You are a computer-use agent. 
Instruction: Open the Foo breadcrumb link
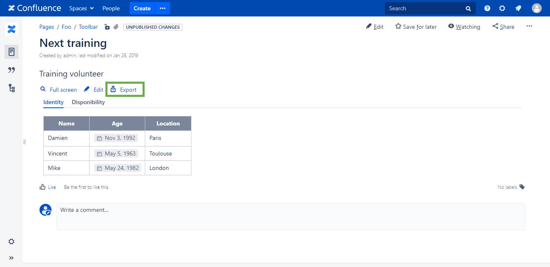click(x=66, y=27)
